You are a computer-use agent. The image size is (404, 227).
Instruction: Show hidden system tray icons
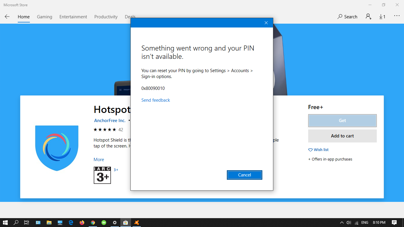click(342, 223)
